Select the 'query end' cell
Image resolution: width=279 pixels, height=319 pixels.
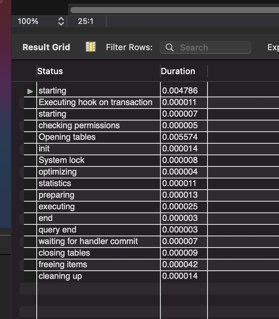pyautogui.click(x=99, y=230)
